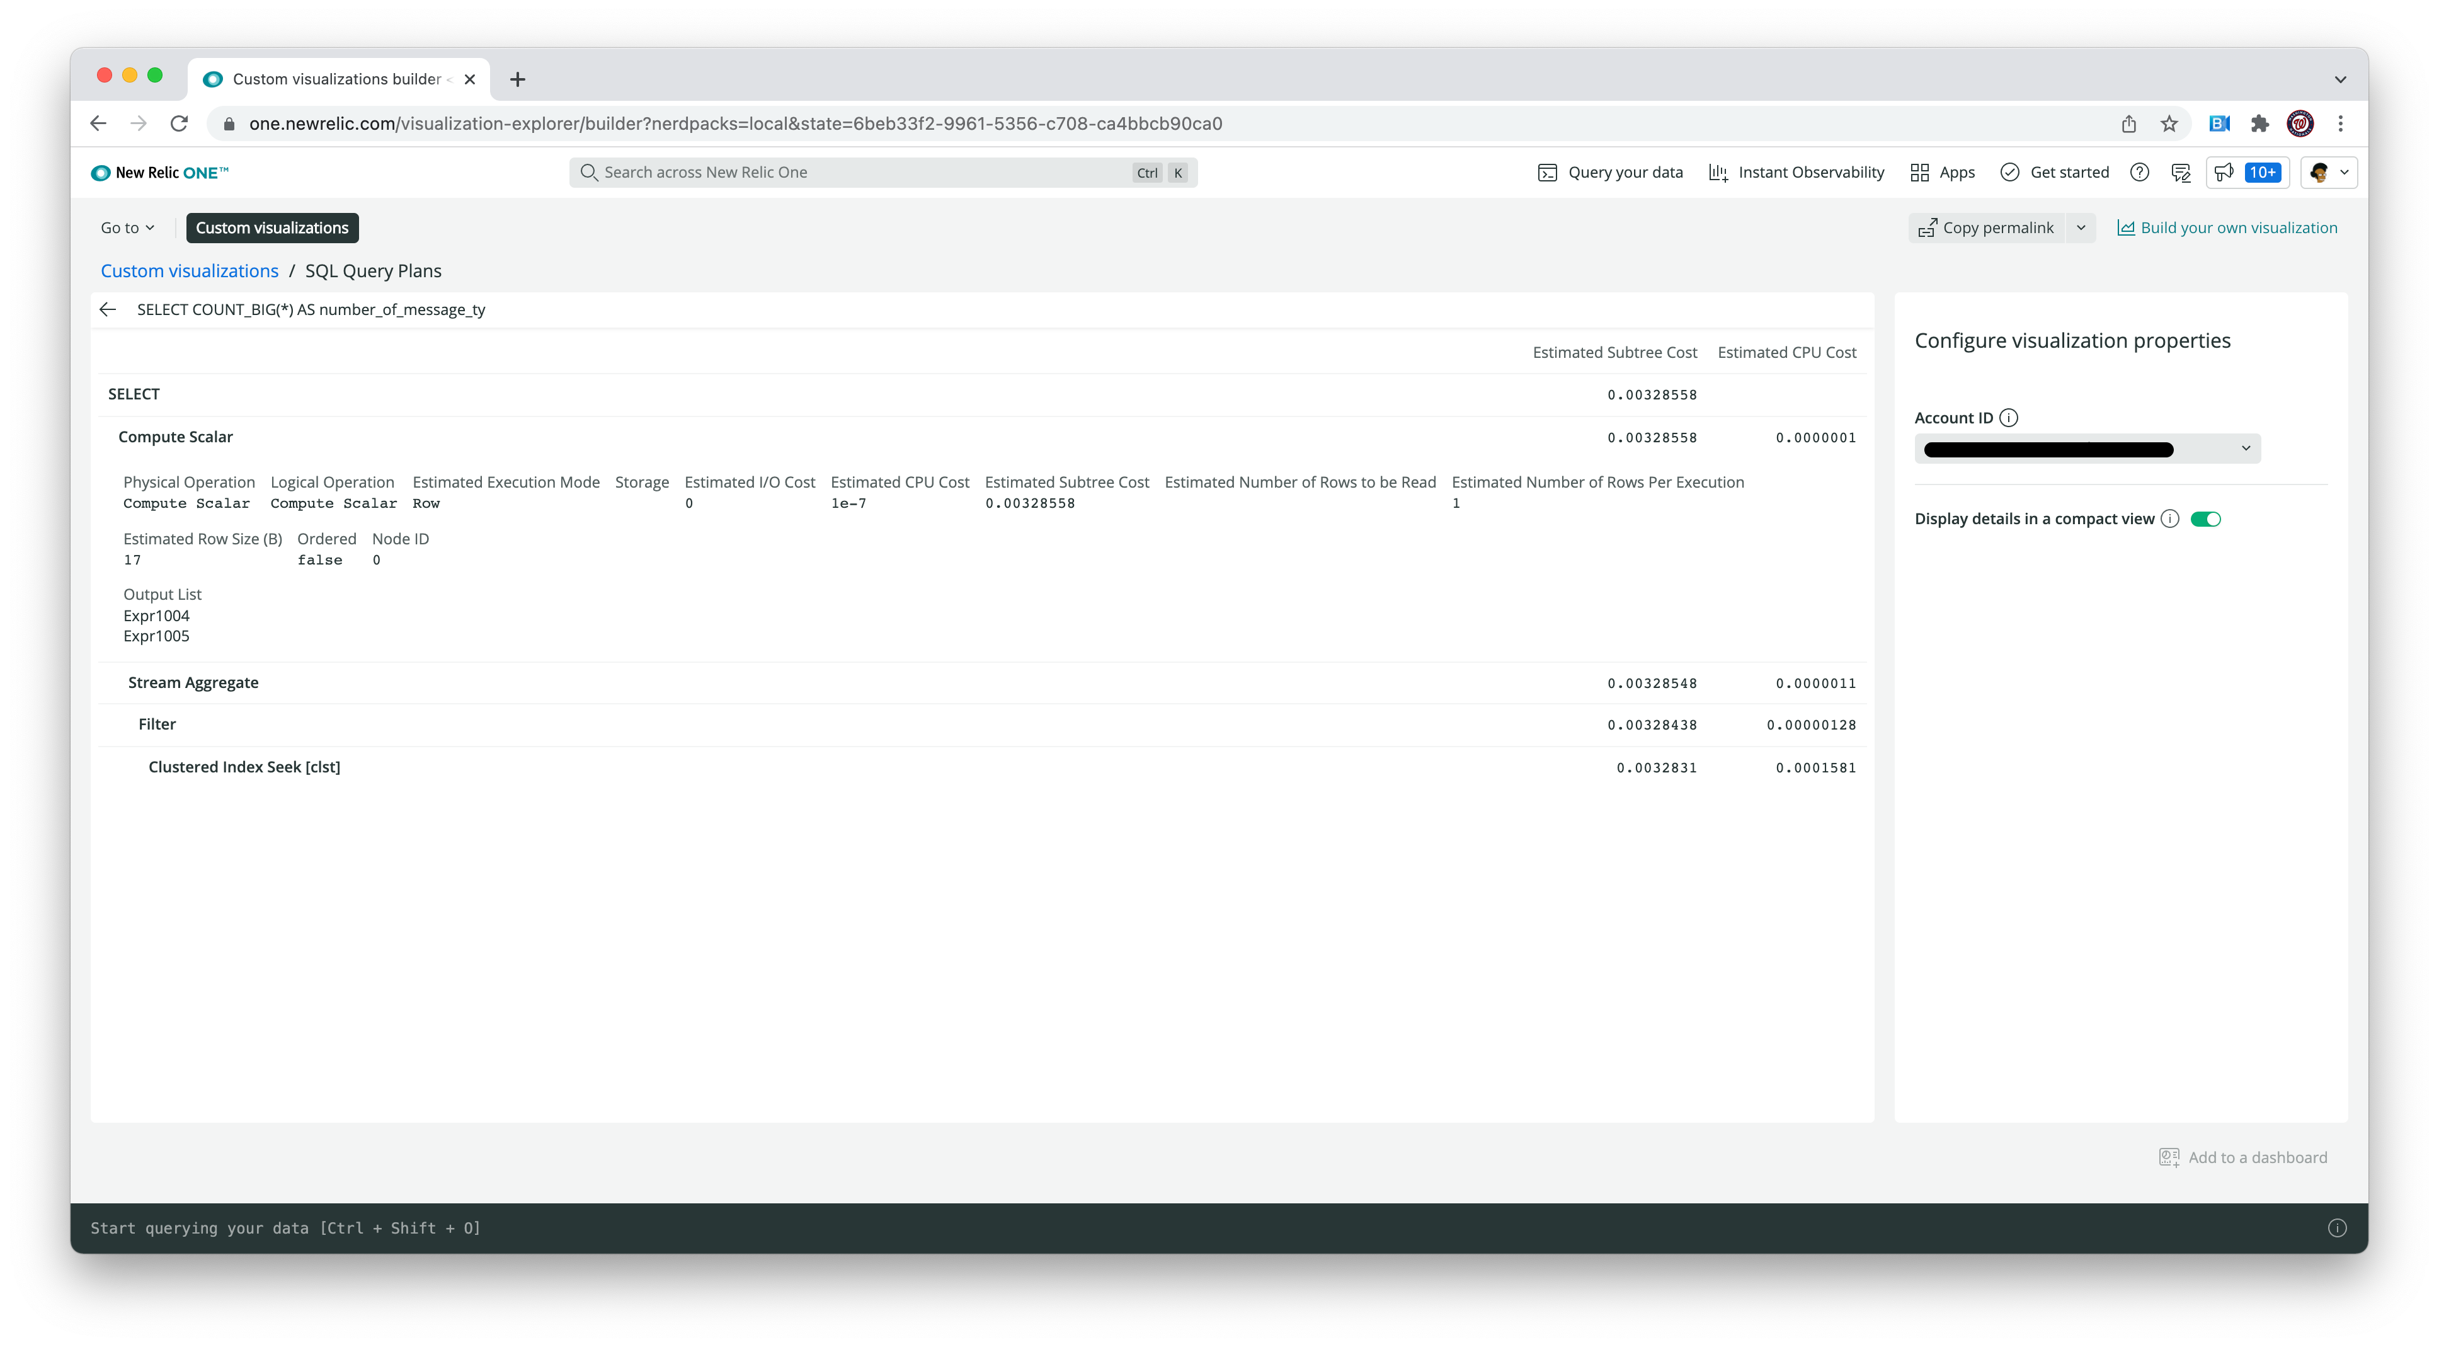This screenshot has width=2439, height=1347.
Task: Go to the Custom visualizations breadcrumb link
Action: 190,271
